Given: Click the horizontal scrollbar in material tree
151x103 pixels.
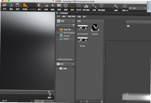Looking at the screenshot, I should pyautogui.click(x=65, y=60).
